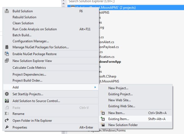Click the New Solution Folder icon
The width and height of the screenshot is (184, 134).
click(x=103, y=125)
